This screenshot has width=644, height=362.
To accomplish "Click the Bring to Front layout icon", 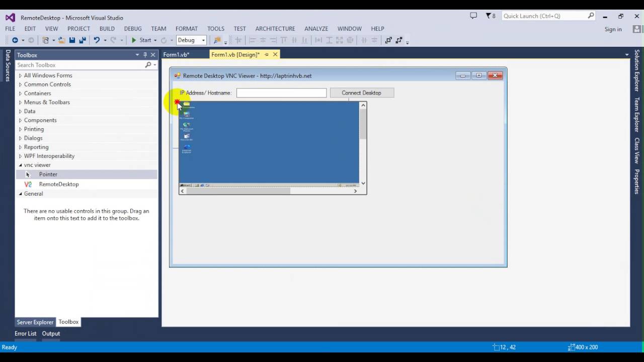I will 388,40.
